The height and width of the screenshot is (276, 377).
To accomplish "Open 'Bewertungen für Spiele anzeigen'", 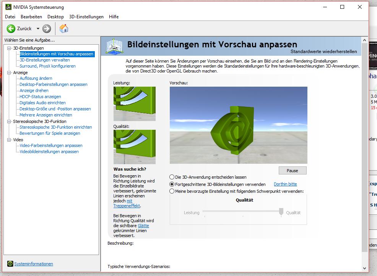I will (50, 133).
